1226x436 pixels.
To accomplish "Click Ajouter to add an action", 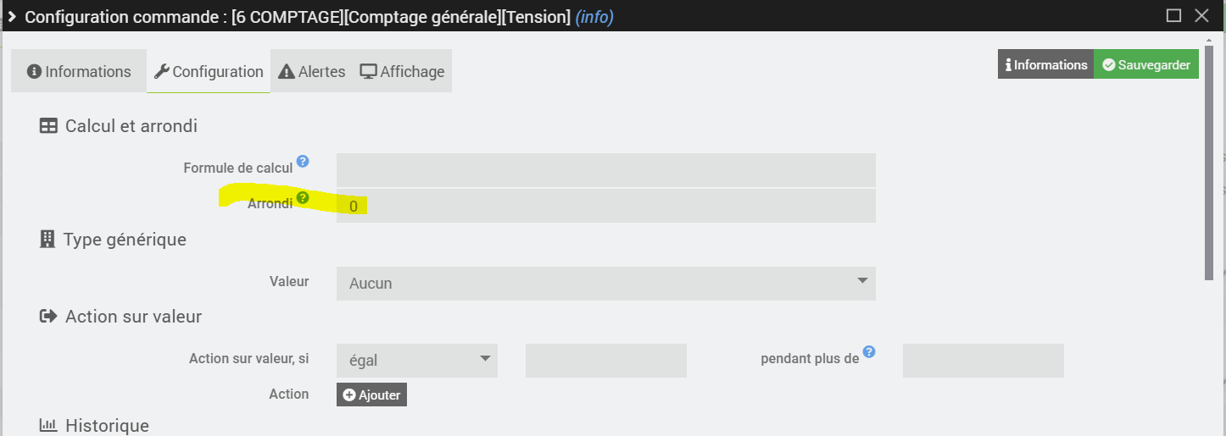I will [x=371, y=395].
